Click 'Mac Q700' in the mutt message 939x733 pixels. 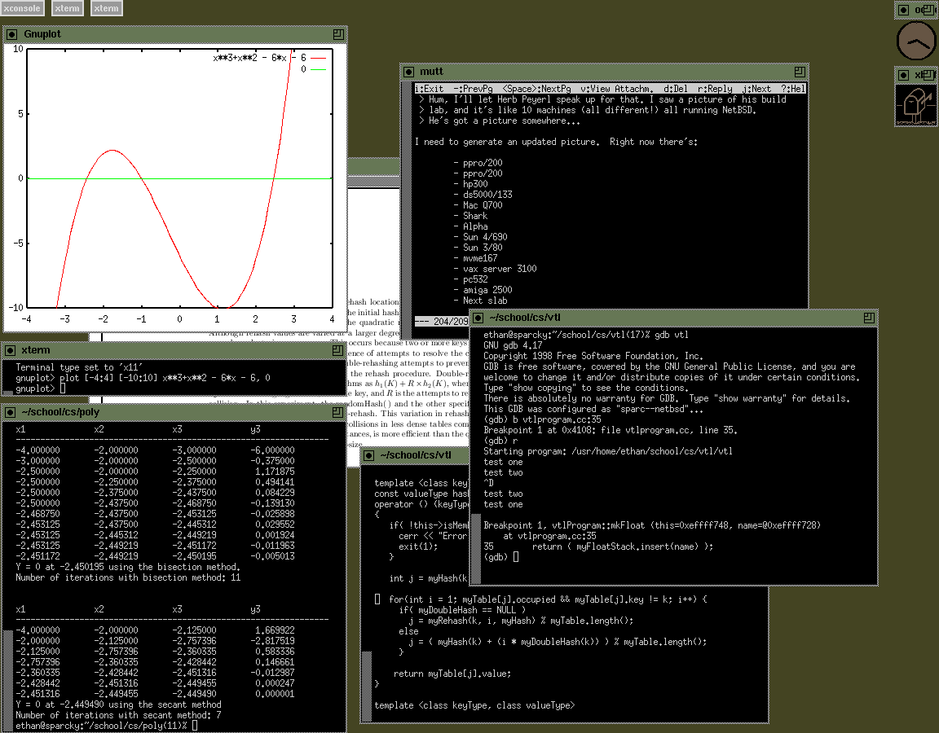click(483, 205)
